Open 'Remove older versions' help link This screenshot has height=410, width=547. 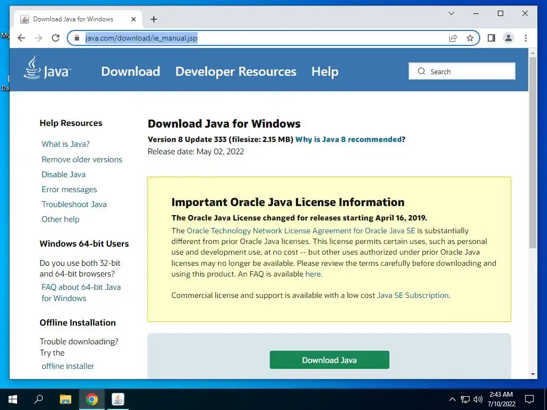click(x=82, y=159)
